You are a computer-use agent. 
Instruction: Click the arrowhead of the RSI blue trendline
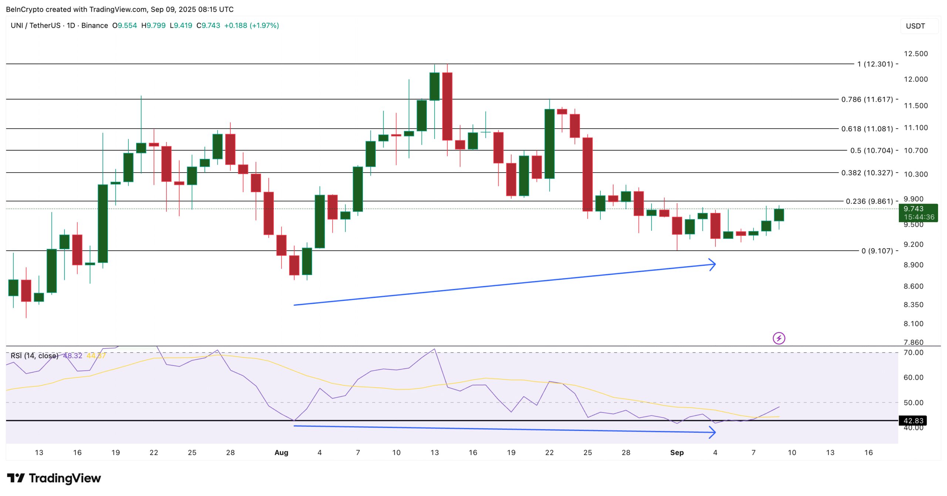tap(713, 432)
